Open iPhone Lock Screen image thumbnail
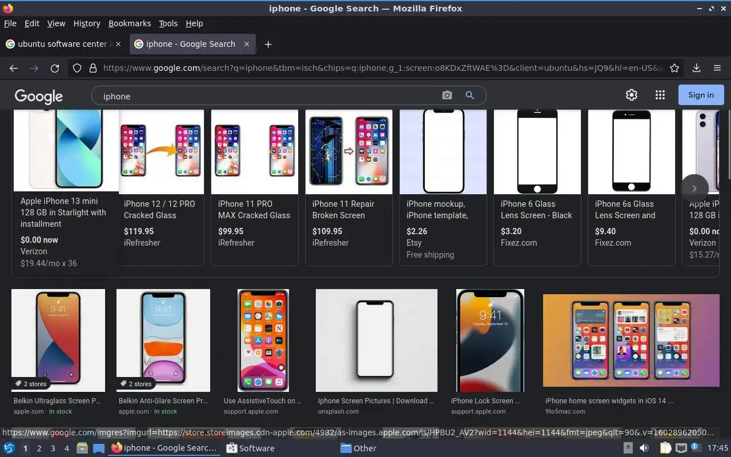The width and height of the screenshot is (731, 457). (x=490, y=340)
